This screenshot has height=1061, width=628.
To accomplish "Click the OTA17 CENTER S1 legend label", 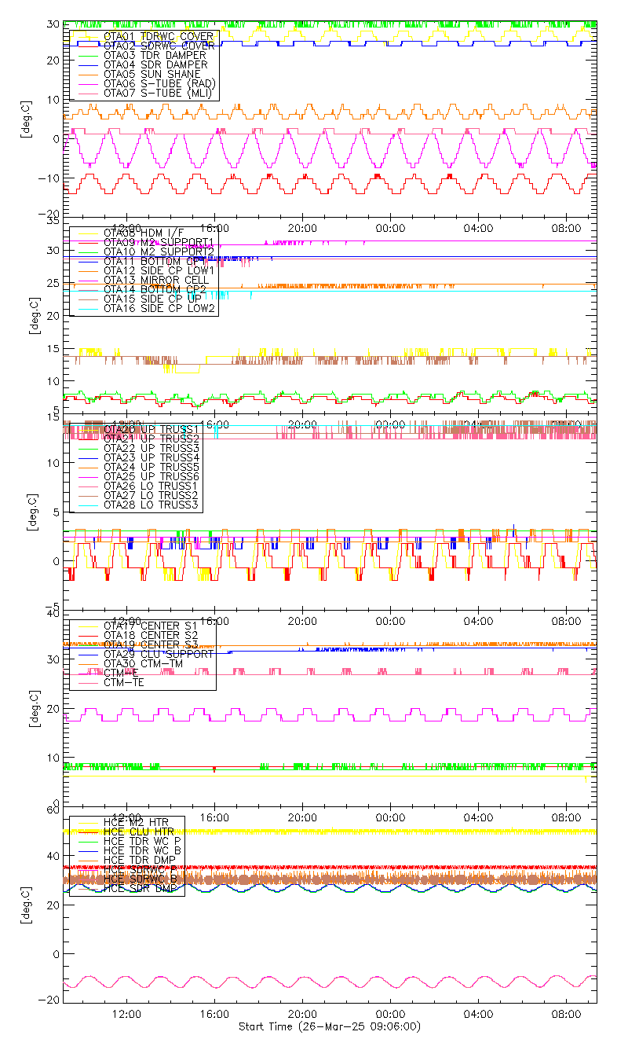I will [x=152, y=626].
